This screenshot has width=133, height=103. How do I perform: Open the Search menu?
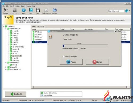(12, 6)
